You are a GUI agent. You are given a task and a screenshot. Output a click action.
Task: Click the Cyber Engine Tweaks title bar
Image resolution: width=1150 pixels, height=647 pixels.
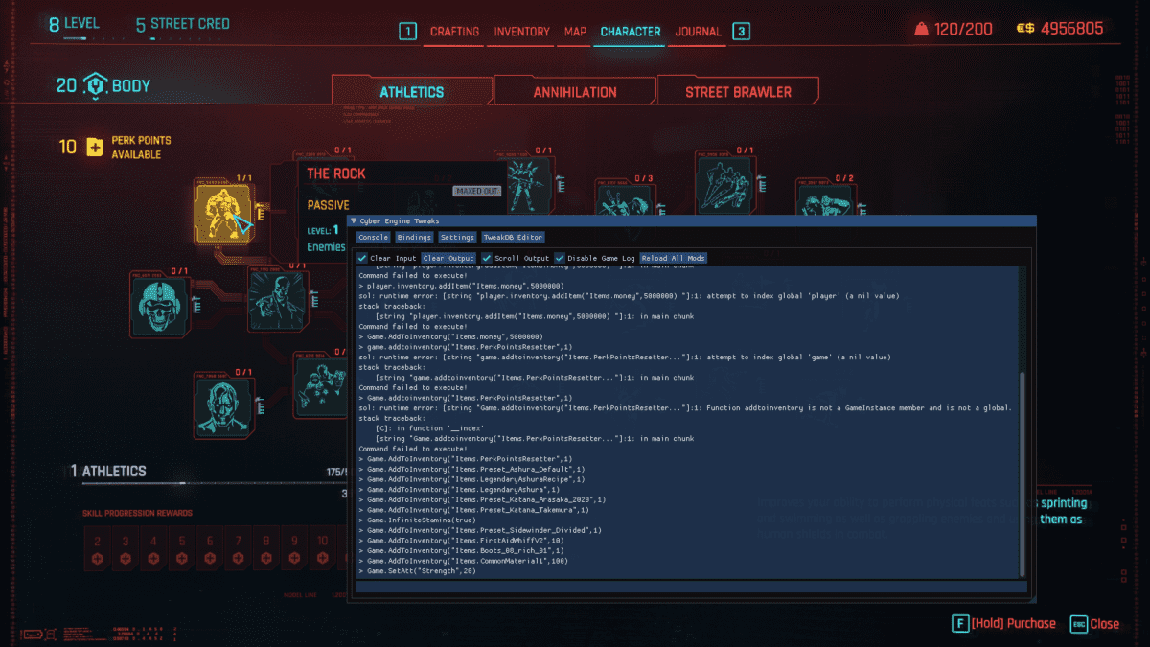(692, 220)
